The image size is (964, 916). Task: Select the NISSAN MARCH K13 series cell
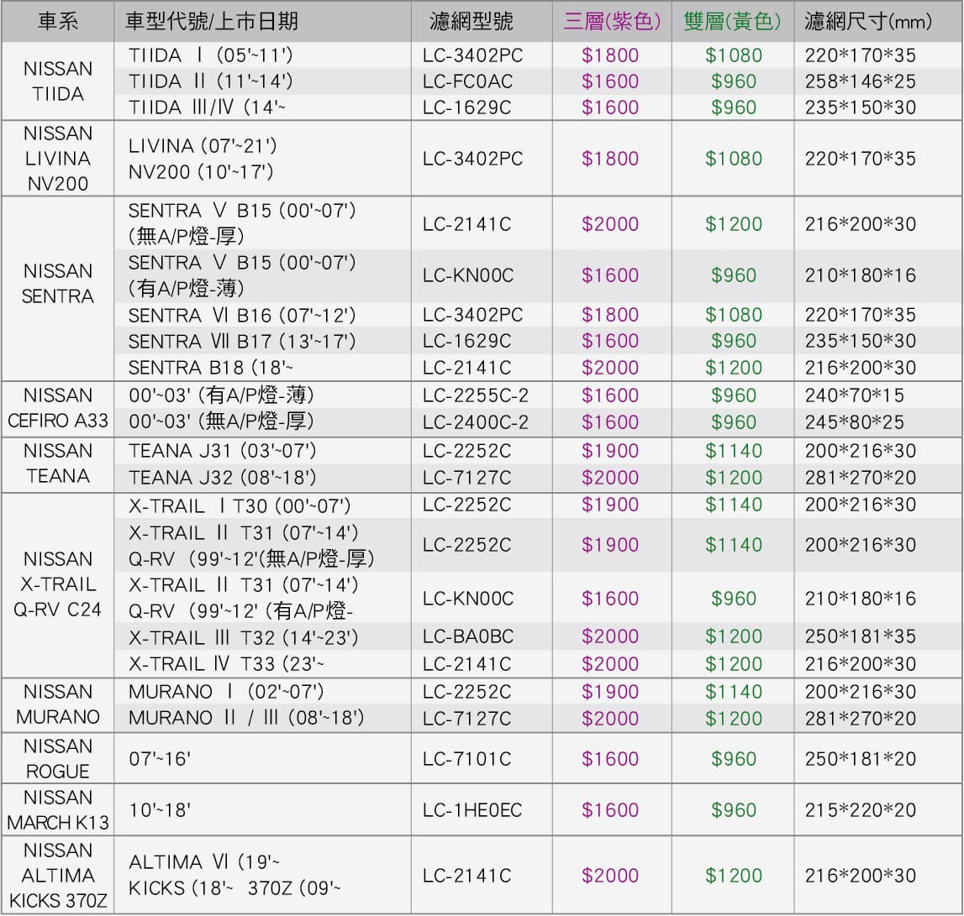(x=58, y=809)
